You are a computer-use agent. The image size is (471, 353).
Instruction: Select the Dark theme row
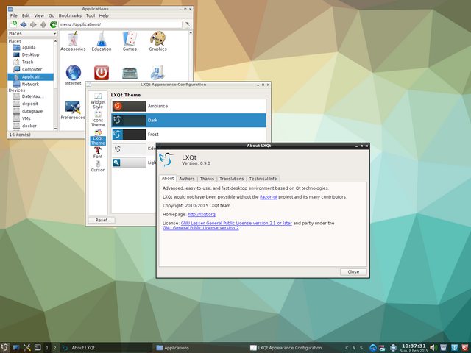[189, 120]
